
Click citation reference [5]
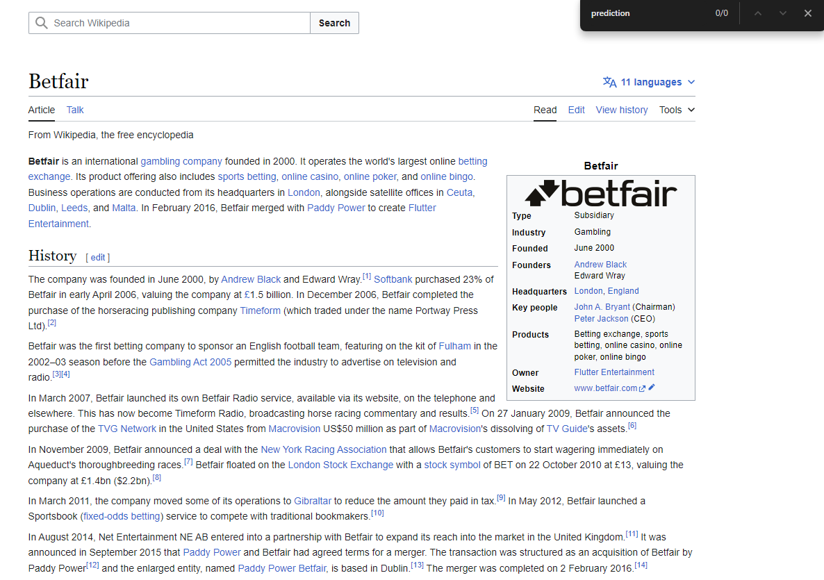pos(475,410)
